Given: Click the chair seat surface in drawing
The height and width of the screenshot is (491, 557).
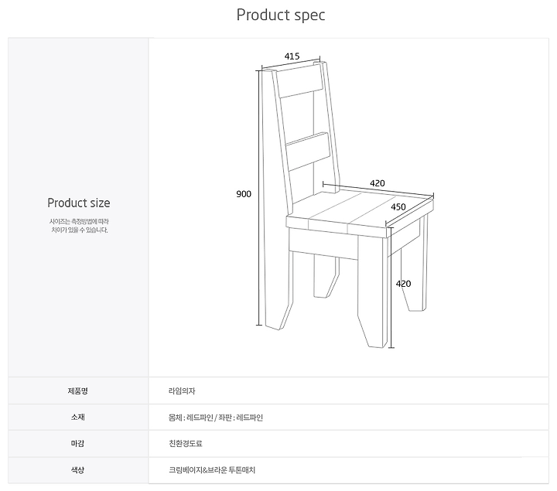Looking at the screenshot, I should tap(359, 210).
